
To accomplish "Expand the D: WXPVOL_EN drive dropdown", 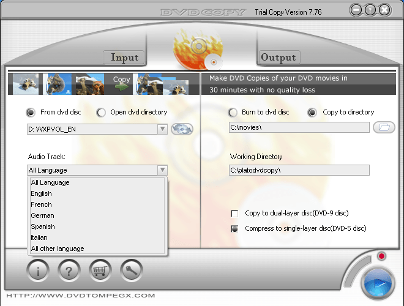I will coord(162,129).
